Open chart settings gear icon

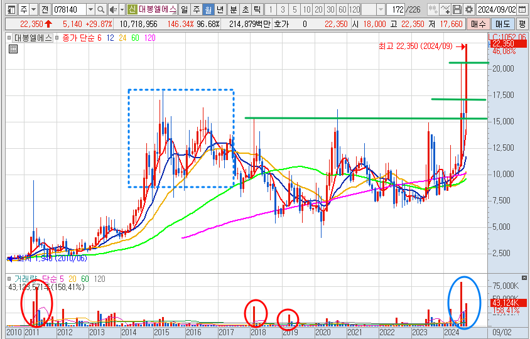(469, 9)
